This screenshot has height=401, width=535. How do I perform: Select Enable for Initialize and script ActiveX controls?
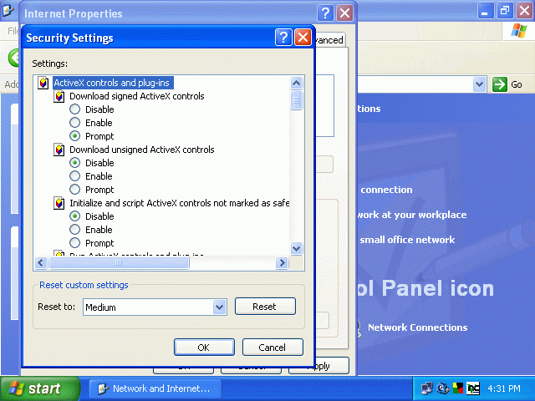click(x=74, y=230)
